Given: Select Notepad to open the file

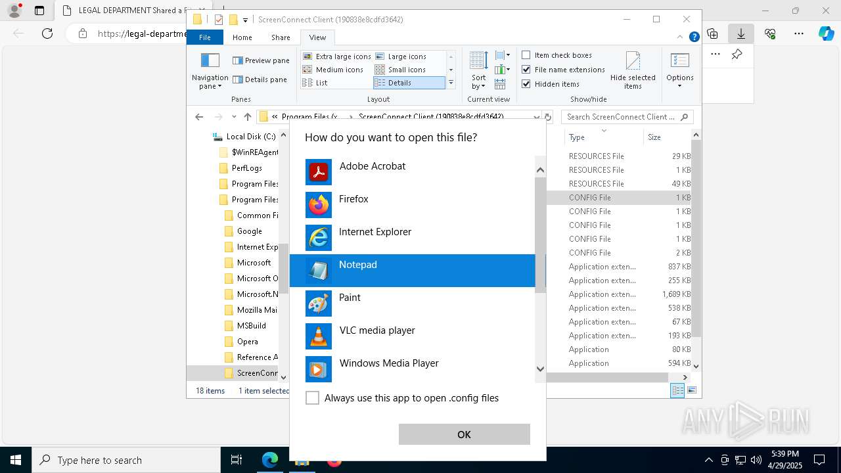Looking at the screenshot, I should [x=413, y=271].
